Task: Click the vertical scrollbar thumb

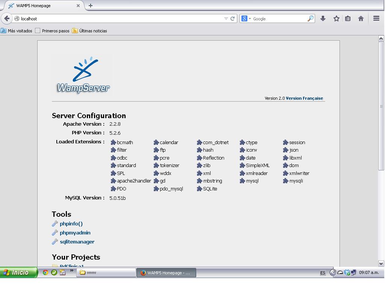Action: [381, 106]
